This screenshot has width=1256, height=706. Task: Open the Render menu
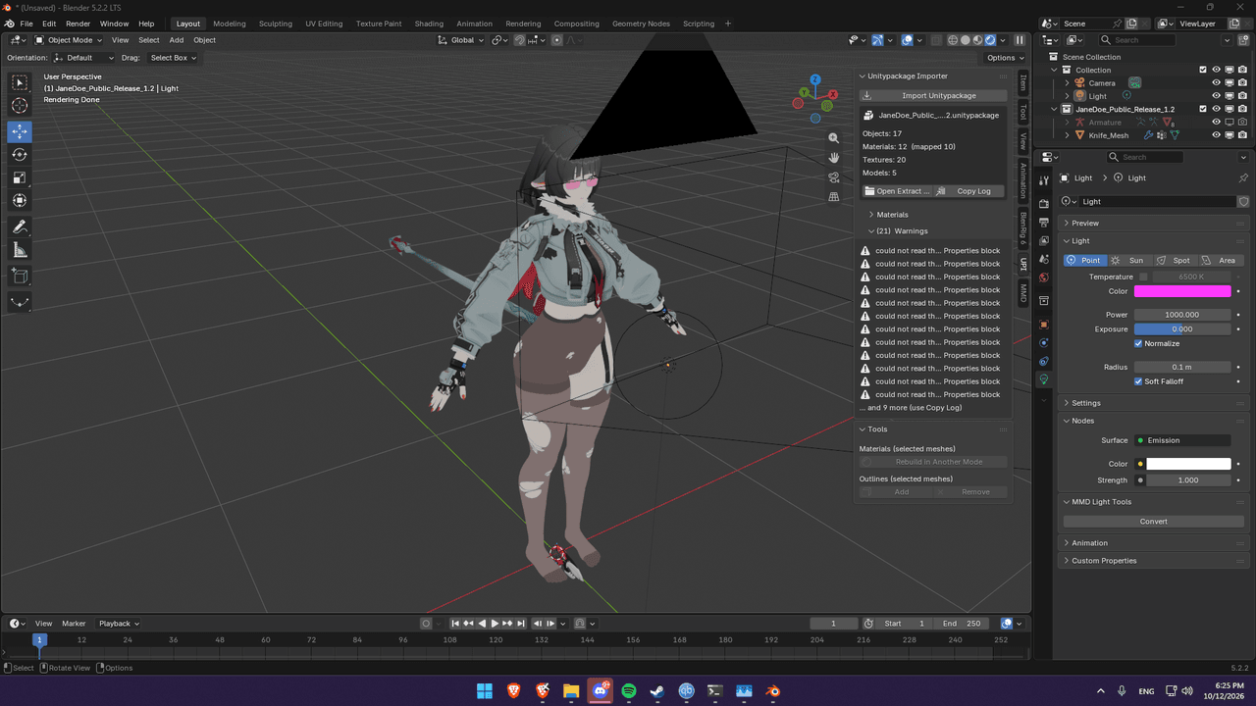click(x=78, y=24)
